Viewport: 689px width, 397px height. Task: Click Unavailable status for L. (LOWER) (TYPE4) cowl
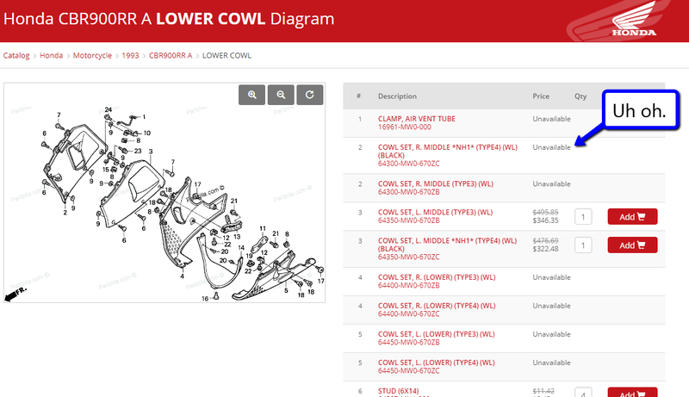[551, 363]
